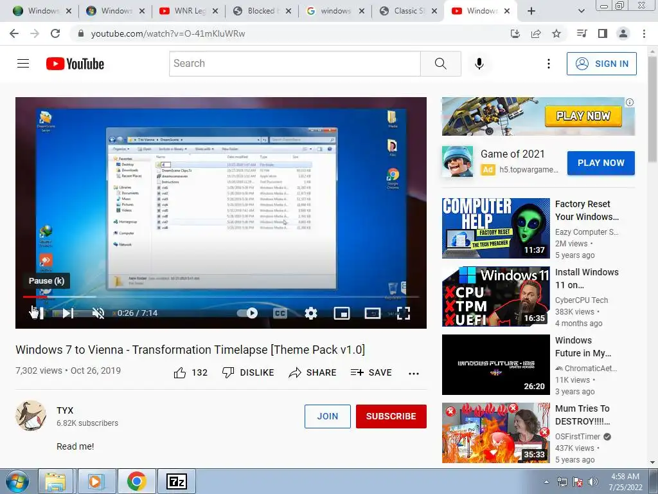The height and width of the screenshot is (494, 658).
Task: Open the Chrome share icon in the address bar
Action: click(x=536, y=33)
